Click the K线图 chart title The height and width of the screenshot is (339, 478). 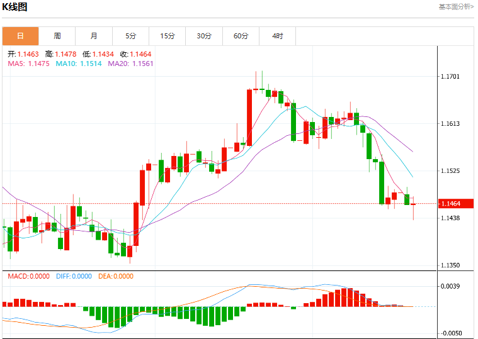point(14,7)
